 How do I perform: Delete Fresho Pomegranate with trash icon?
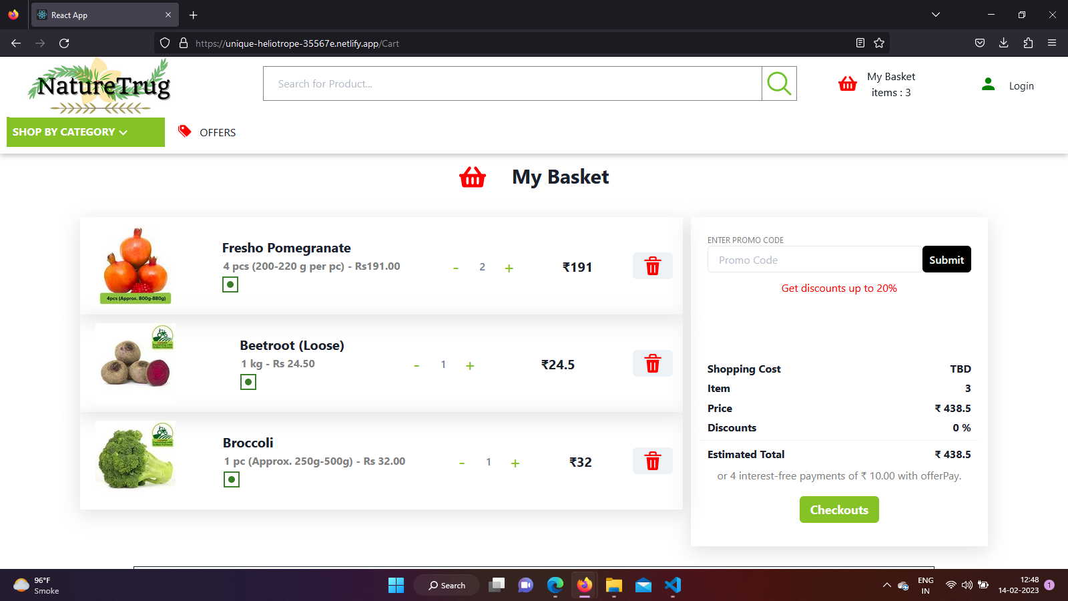(x=653, y=266)
